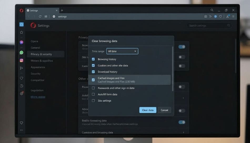
Task: Open Instagram in the sidebar
Action: (22, 60)
